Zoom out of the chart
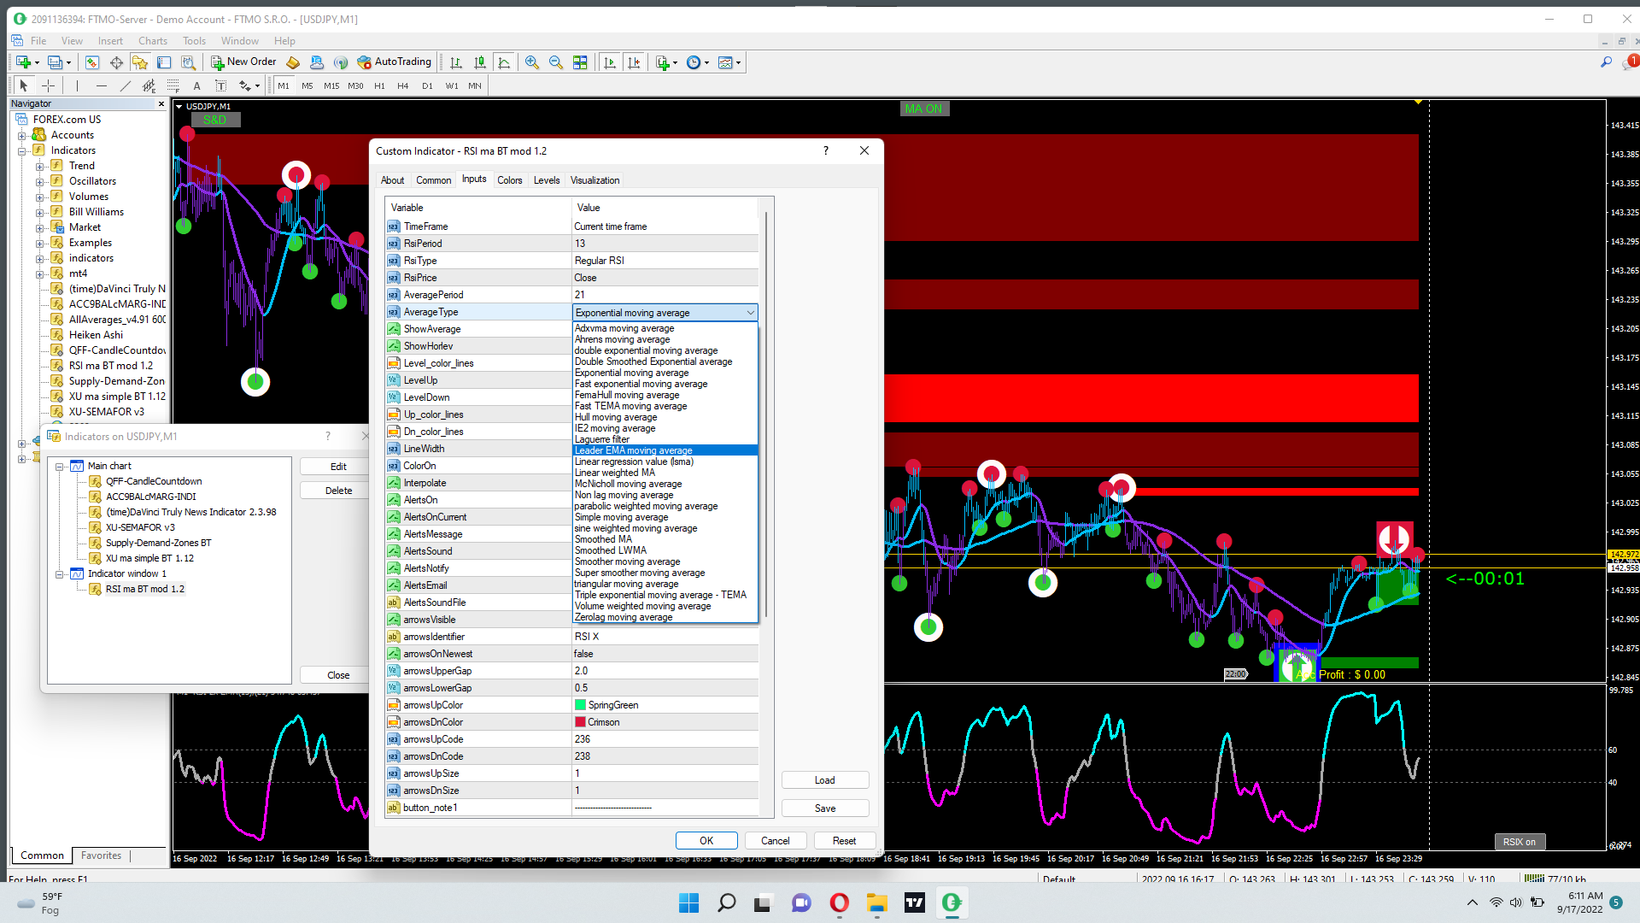Screen dimensions: 1640x923 [x=556, y=62]
